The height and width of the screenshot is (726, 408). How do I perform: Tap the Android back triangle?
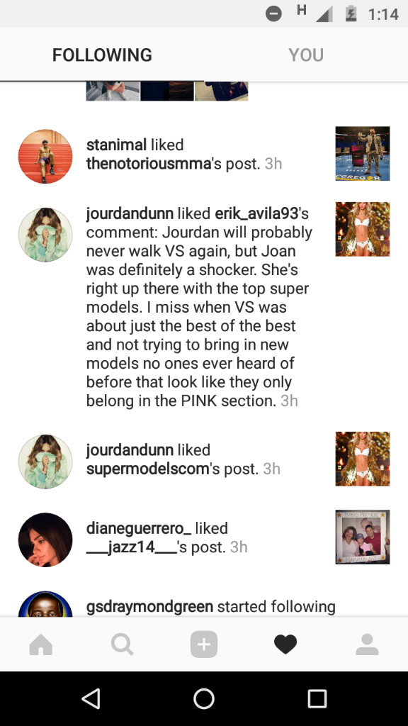pyautogui.click(x=91, y=698)
